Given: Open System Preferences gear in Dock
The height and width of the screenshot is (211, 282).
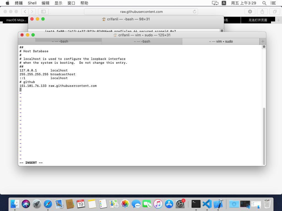Looking at the screenshot, I should click(x=180, y=204).
